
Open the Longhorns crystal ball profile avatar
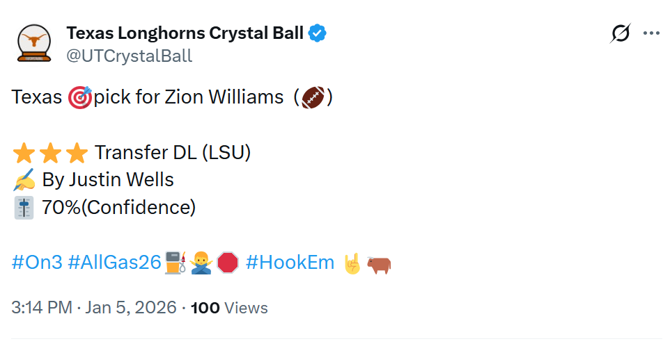(x=33, y=44)
